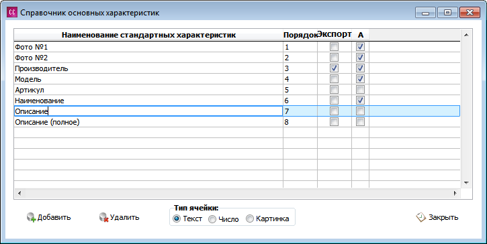Click the Удалить button
Viewport: 487px width, 244px height.
(x=120, y=217)
